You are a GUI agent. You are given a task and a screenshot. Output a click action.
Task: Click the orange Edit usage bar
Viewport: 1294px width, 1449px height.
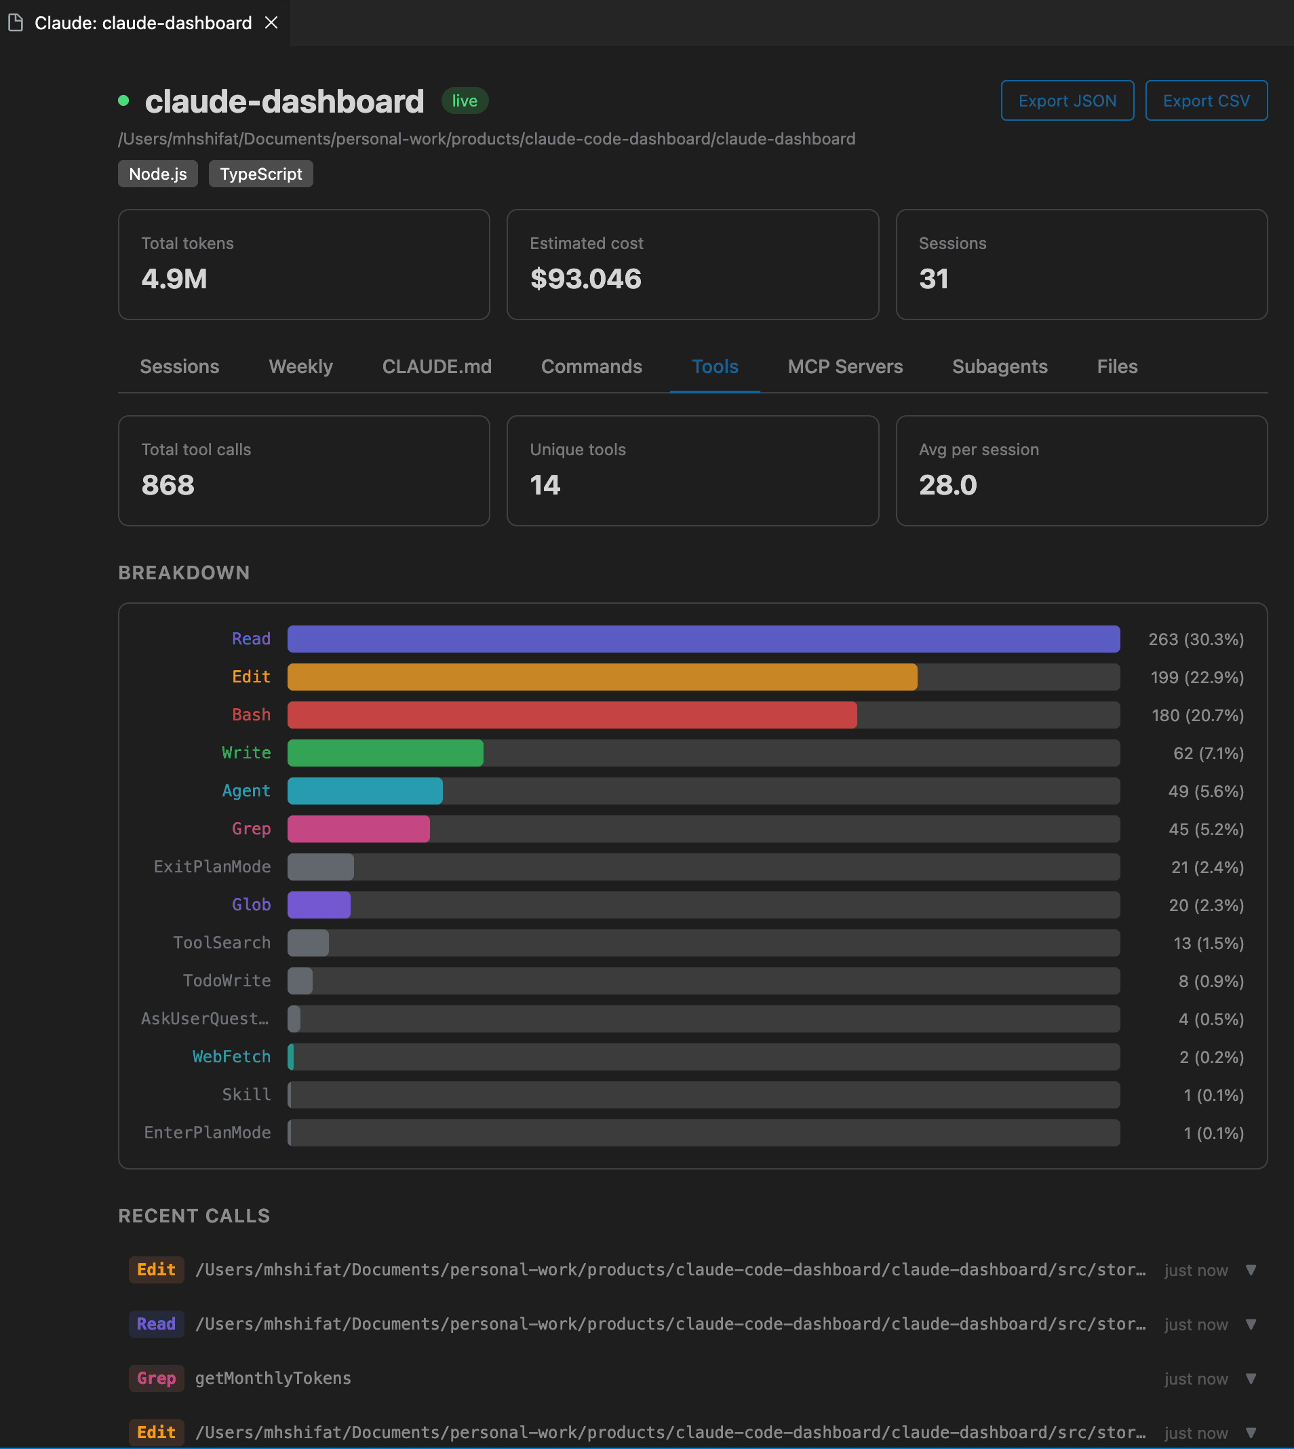[602, 677]
